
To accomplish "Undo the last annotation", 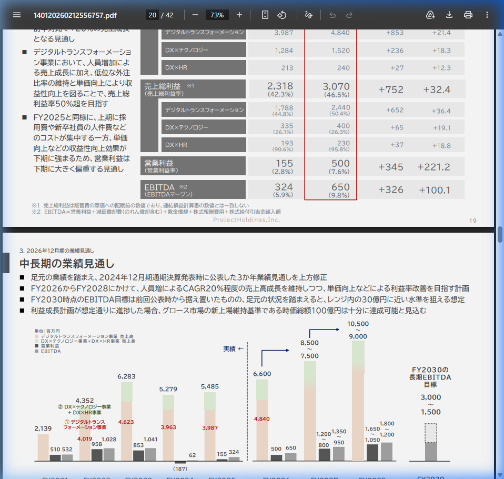I will click(332, 15).
